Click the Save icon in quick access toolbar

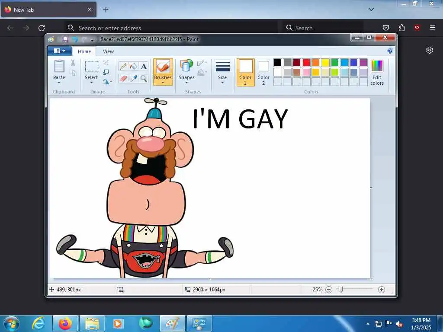click(x=66, y=39)
